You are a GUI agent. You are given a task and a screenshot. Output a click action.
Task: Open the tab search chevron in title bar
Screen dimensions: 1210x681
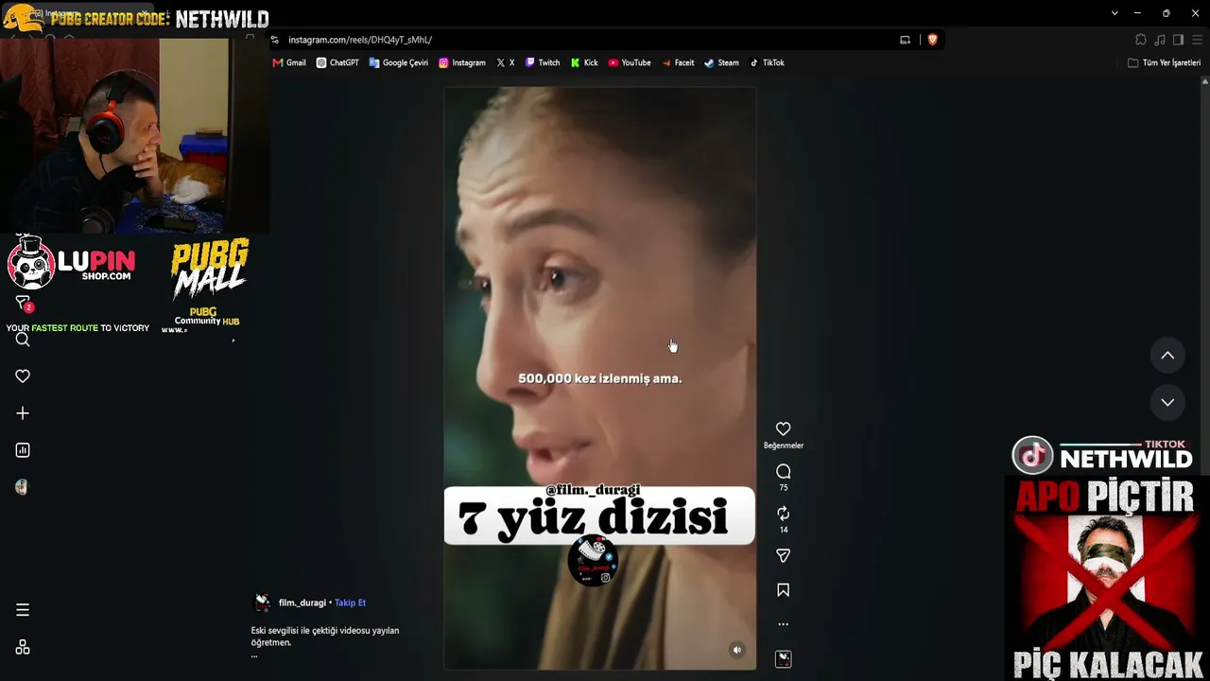1115,13
